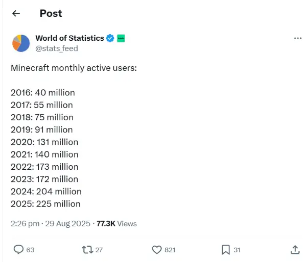The width and height of the screenshot is (308, 262).
Task: Click the green affiliate badge beside the name
Action: tap(121, 38)
